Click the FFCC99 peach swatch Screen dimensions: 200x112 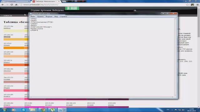(x=14, y=56)
